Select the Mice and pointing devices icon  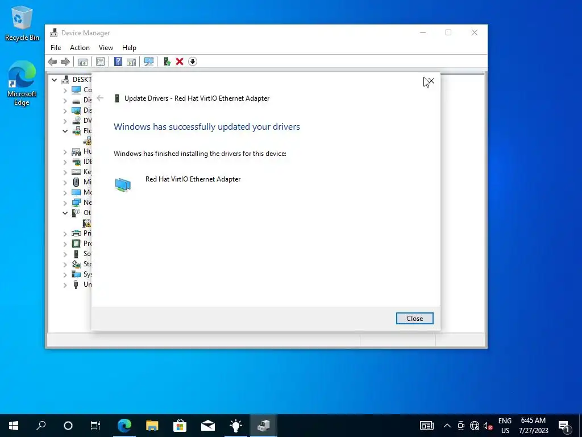[76, 182]
